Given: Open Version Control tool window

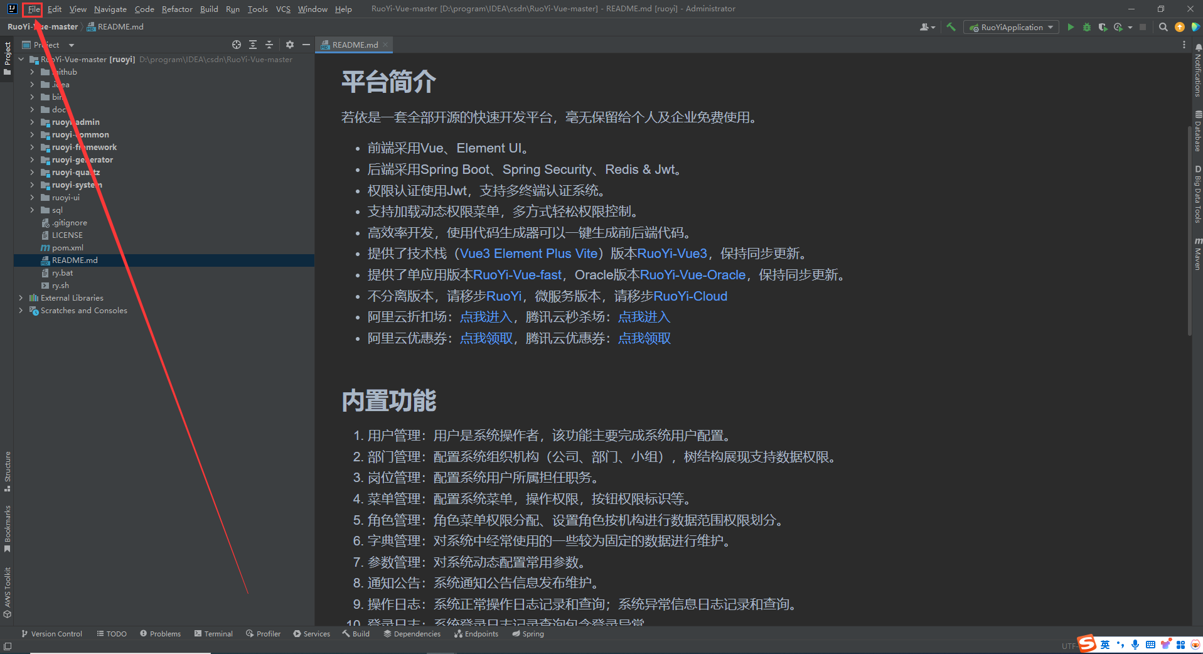Looking at the screenshot, I should (52, 634).
